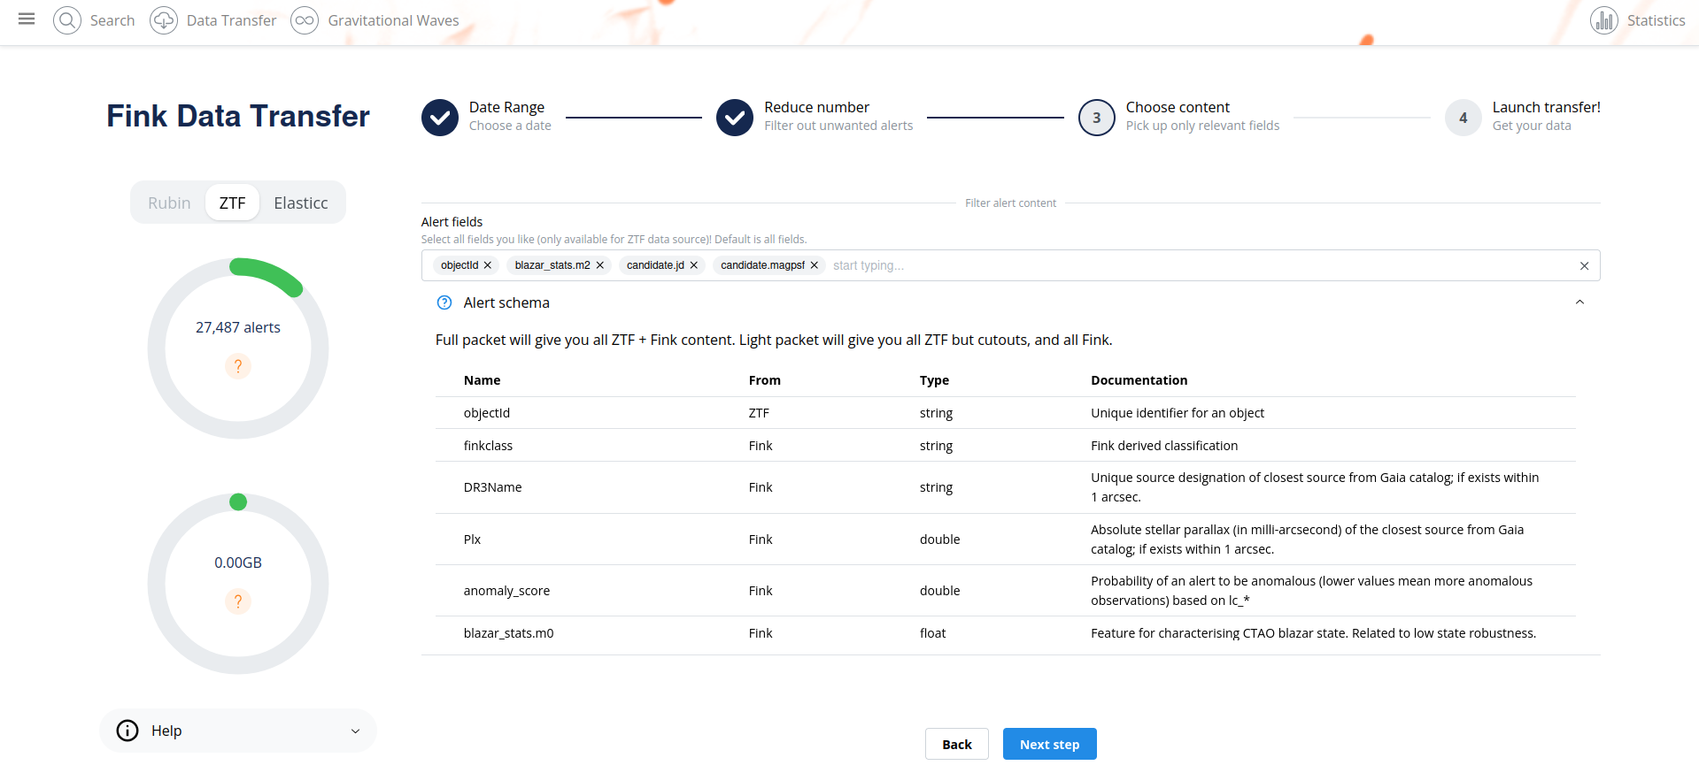Click the alerts count progress ring
This screenshot has height=773, width=1699.
pyautogui.click(x=238, y=348)
